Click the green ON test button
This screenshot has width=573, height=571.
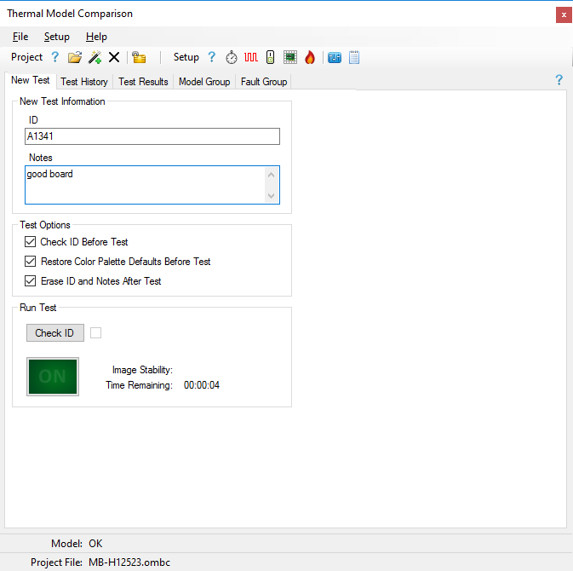coord(53,376)
